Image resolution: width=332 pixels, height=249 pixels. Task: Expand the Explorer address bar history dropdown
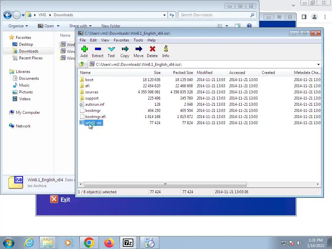tap(164, 15)
